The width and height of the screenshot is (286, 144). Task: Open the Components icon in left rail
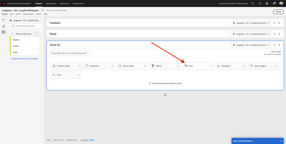click(x=3, y=32)
